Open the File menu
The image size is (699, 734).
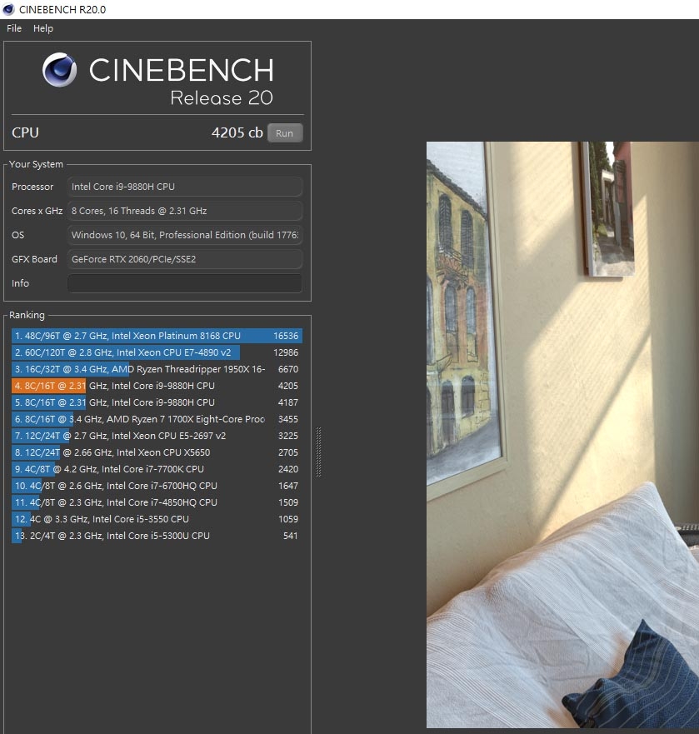point(14,28)
